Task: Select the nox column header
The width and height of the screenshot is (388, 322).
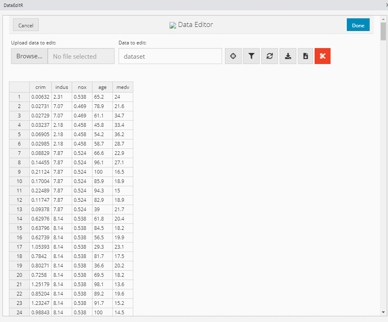Action: 82,87
